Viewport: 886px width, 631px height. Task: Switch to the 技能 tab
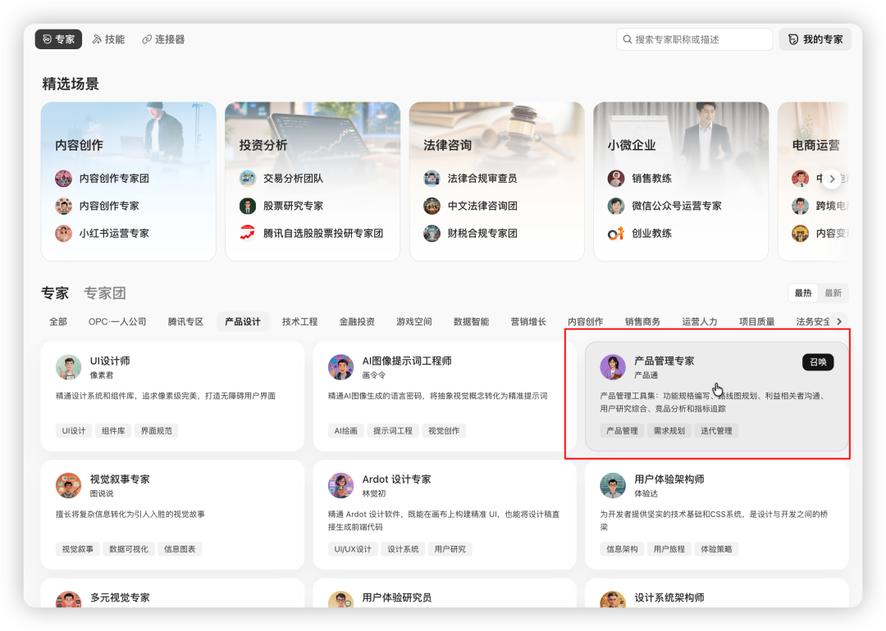[108, 39]
